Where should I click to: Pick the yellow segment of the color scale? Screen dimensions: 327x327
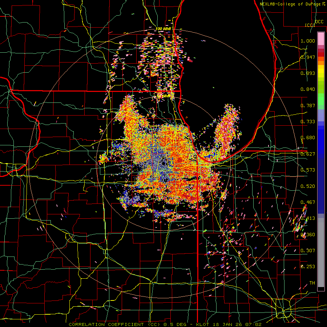(321, 71)
